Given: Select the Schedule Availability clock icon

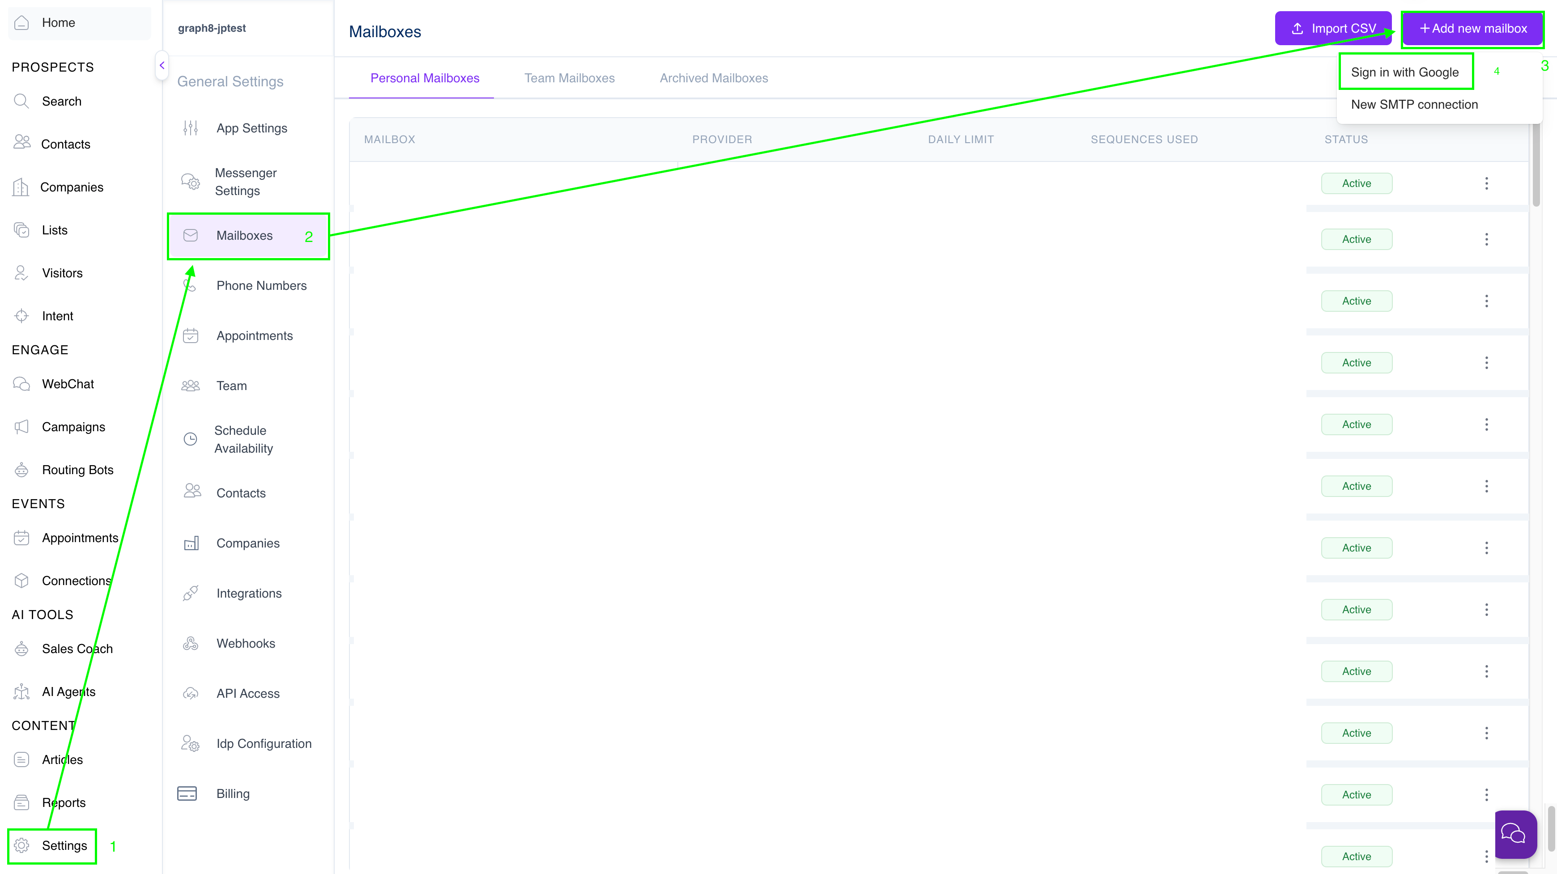Looking at the screenshot, I should [x=191, y=439].
